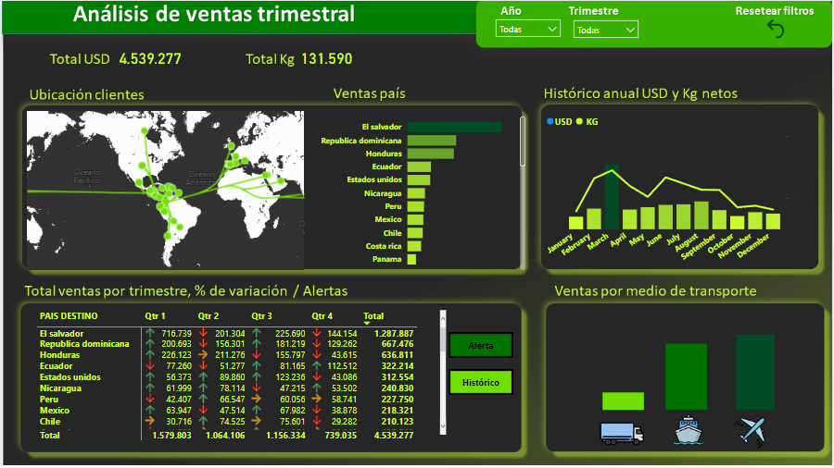Click the ship transport icon

pyautogui.click(x=689, y=430)
